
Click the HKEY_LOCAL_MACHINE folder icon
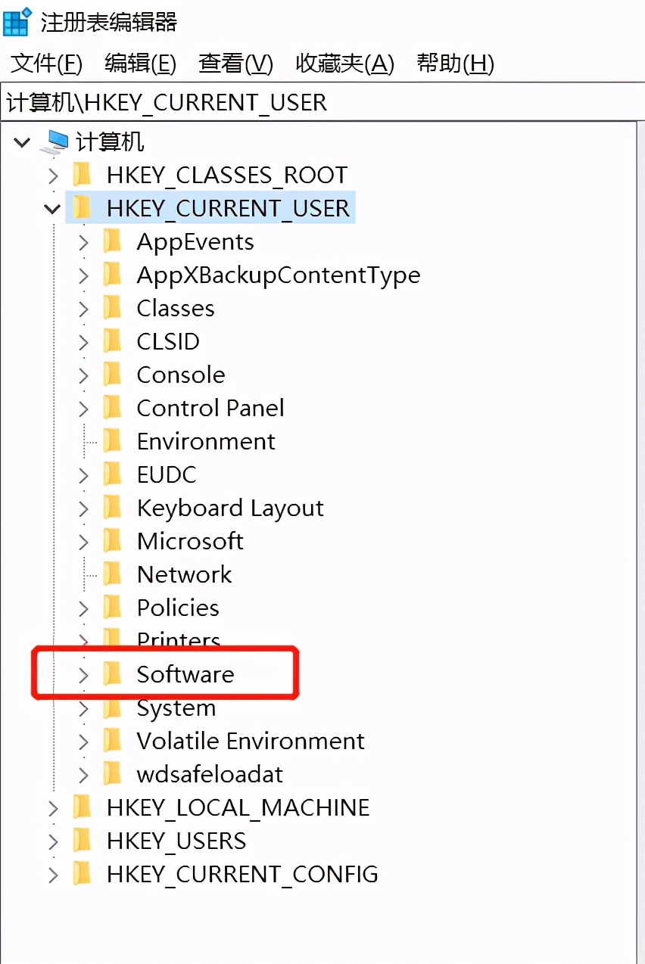pyautogui.click(x=83, y=807)
